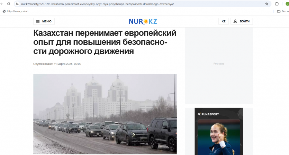
Task: Open the МЕНЮ button
Action: coord(44,21)
